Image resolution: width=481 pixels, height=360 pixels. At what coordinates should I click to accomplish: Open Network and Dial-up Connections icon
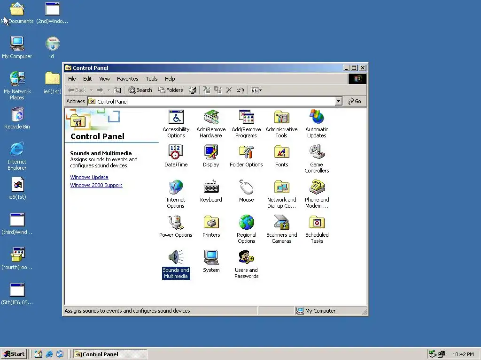click(282, 194)
